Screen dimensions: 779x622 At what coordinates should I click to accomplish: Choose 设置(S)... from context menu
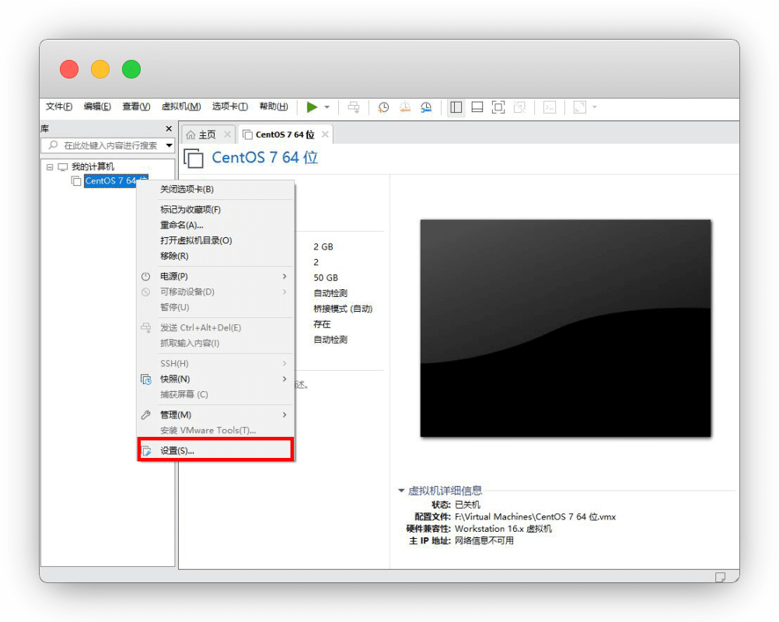[177, 450]
